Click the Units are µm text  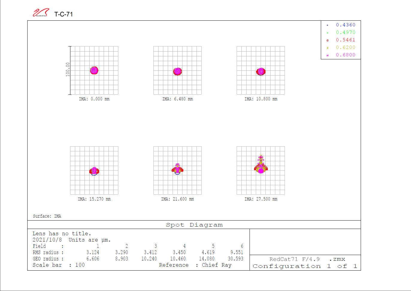point(90,240)
